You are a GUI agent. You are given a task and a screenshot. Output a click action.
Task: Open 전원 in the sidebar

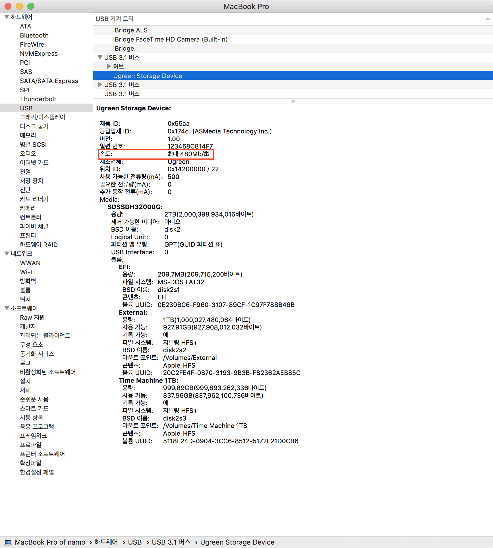coord(25,172)
